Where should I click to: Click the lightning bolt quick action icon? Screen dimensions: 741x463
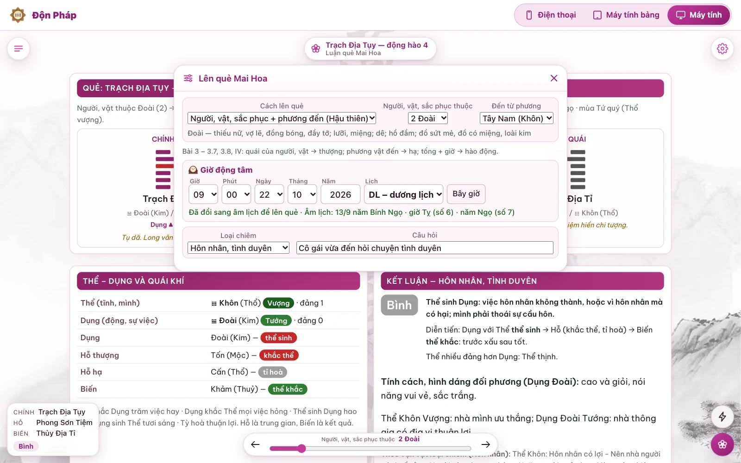tap(722, 417)
